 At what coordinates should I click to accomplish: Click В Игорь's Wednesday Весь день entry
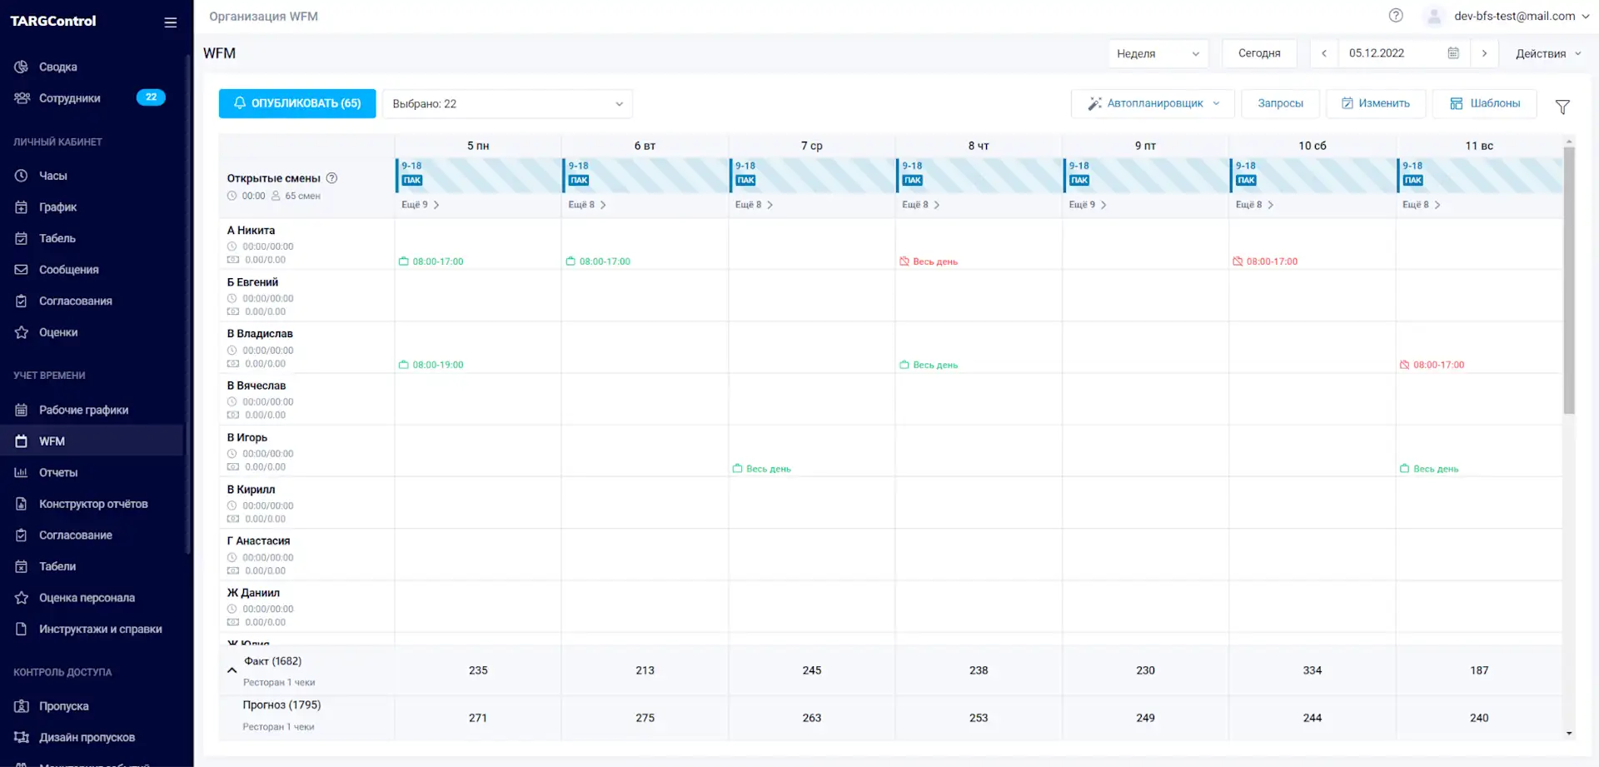click(x=761, y=469)
